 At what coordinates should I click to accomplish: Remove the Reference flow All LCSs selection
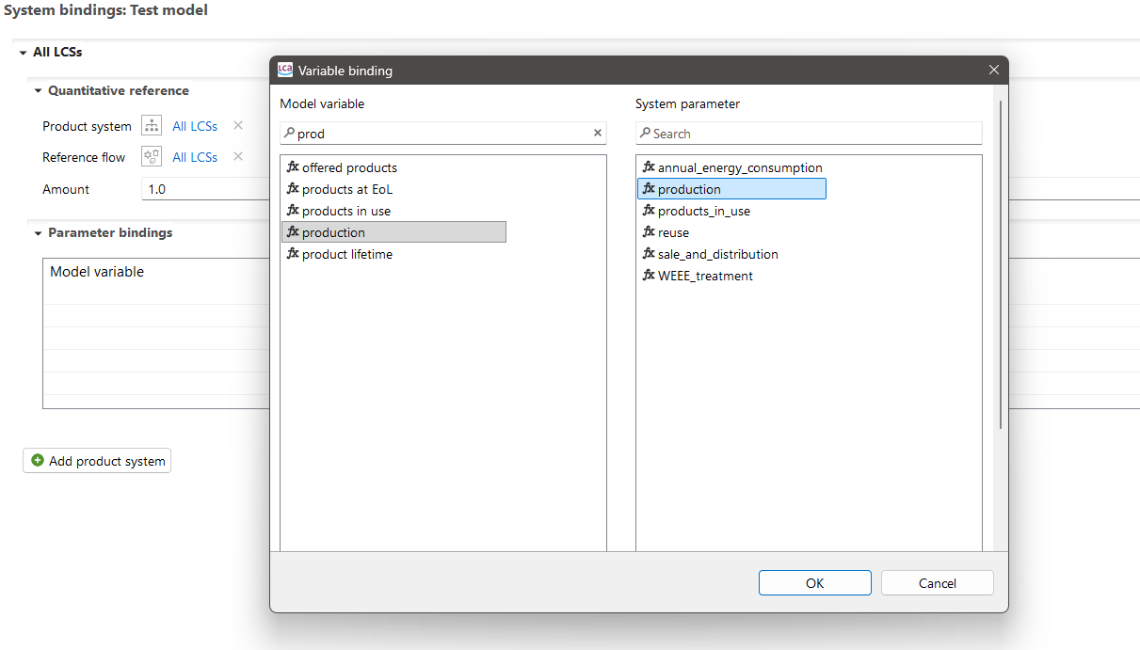point(238,157)
